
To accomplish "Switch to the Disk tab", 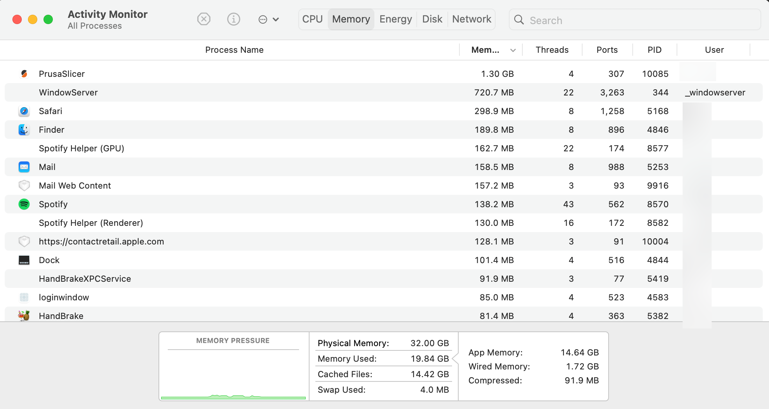I will (432, 19).
